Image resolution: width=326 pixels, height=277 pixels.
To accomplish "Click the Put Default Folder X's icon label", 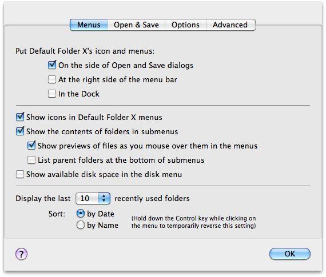I will 85,51.
